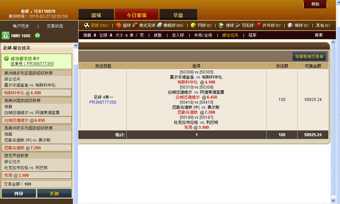This screenshot has height=204, width=340.
Task: Click the tennis ball icon for 网球
Action: (193, 25)
